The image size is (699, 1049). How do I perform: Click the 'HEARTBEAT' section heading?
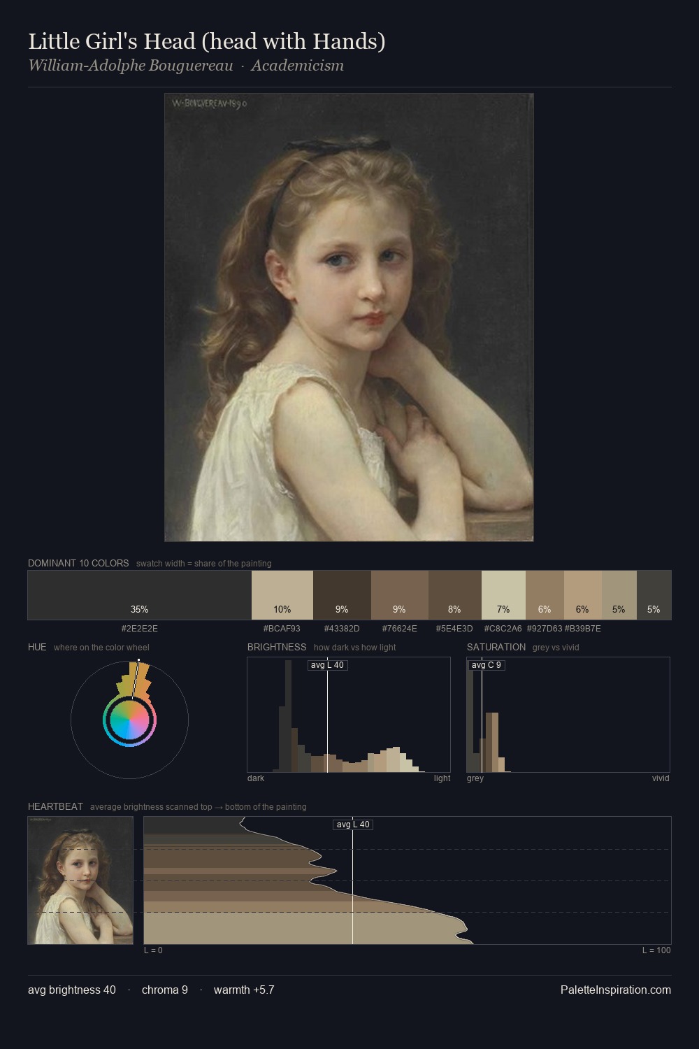(x=55, y=806)
